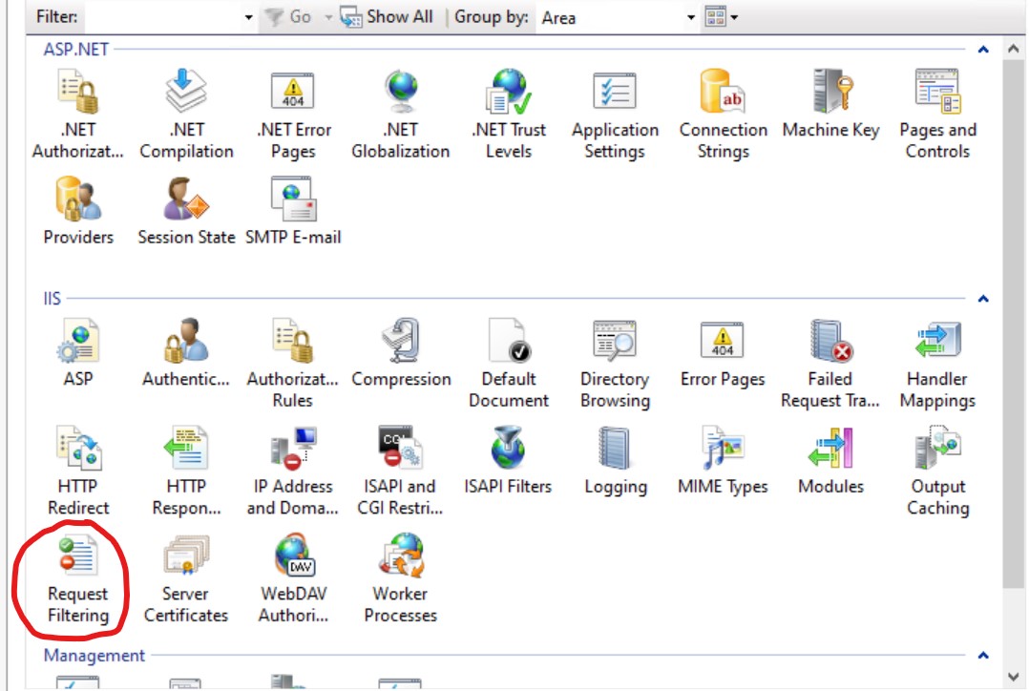Open the view mode dropdown

(719, 16)
